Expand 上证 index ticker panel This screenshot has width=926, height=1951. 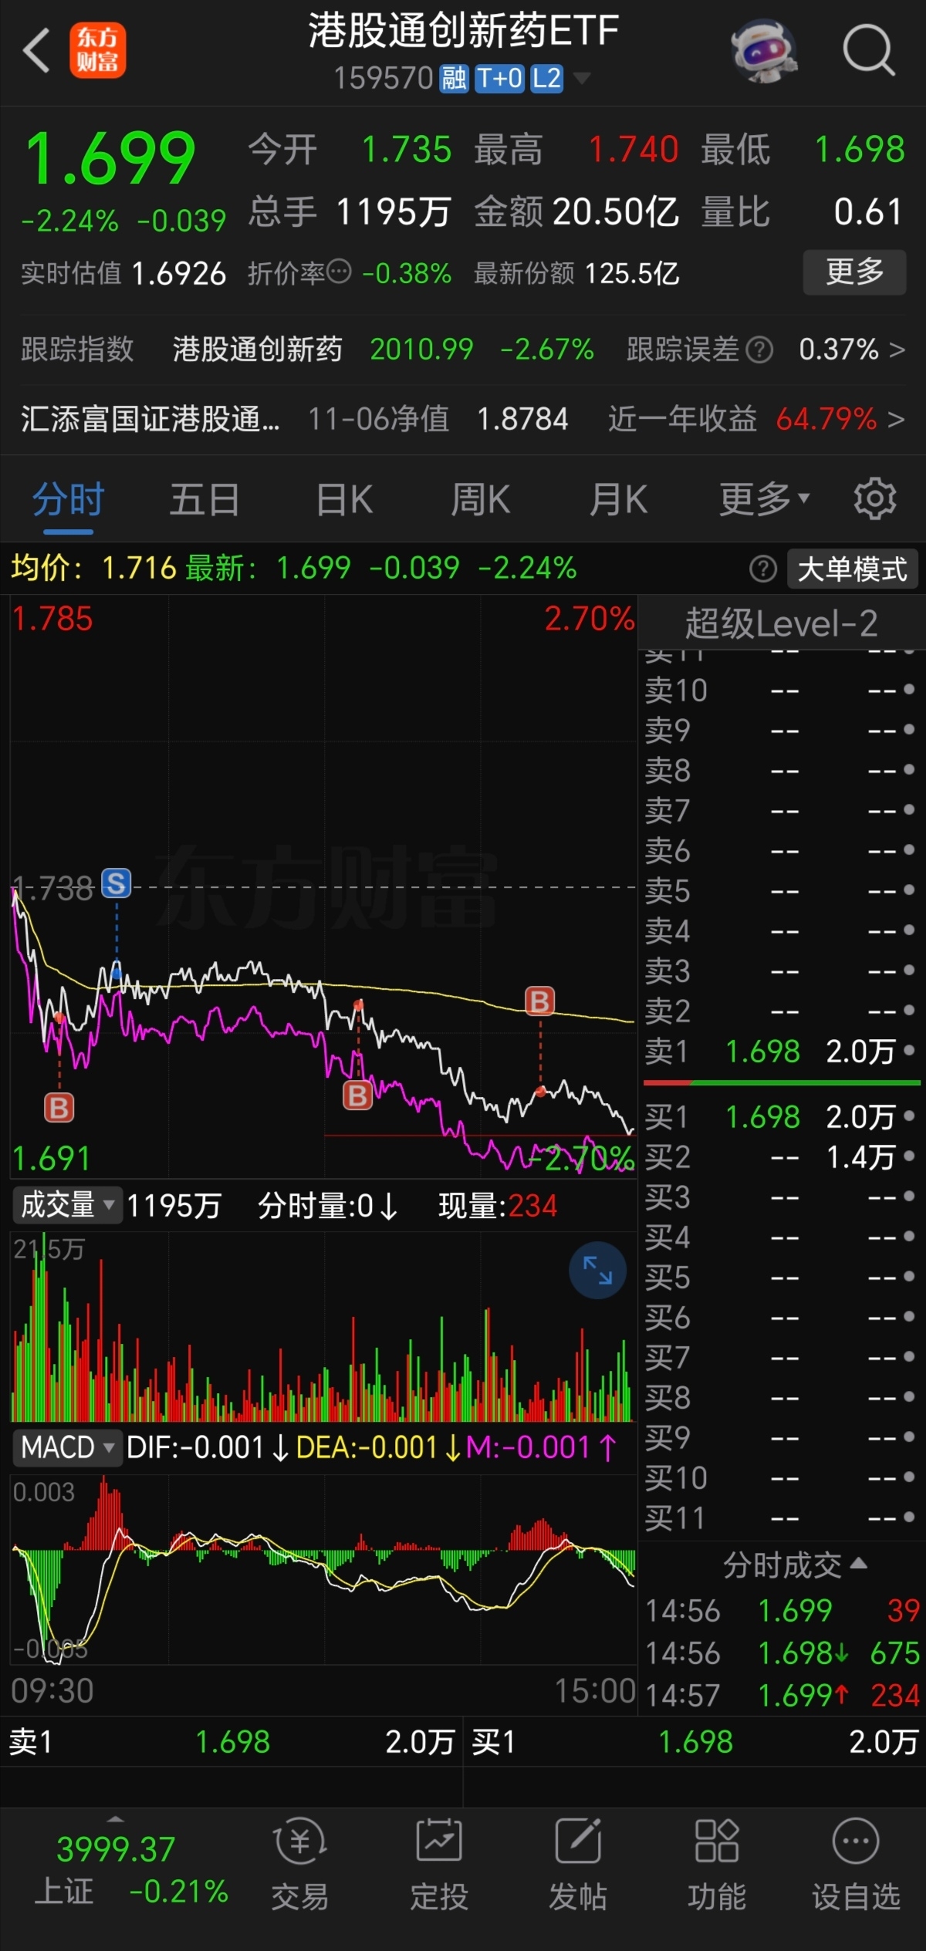click(x=114, y=1820)
